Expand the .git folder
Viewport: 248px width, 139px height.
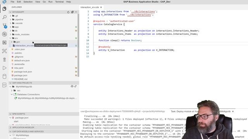10,16
